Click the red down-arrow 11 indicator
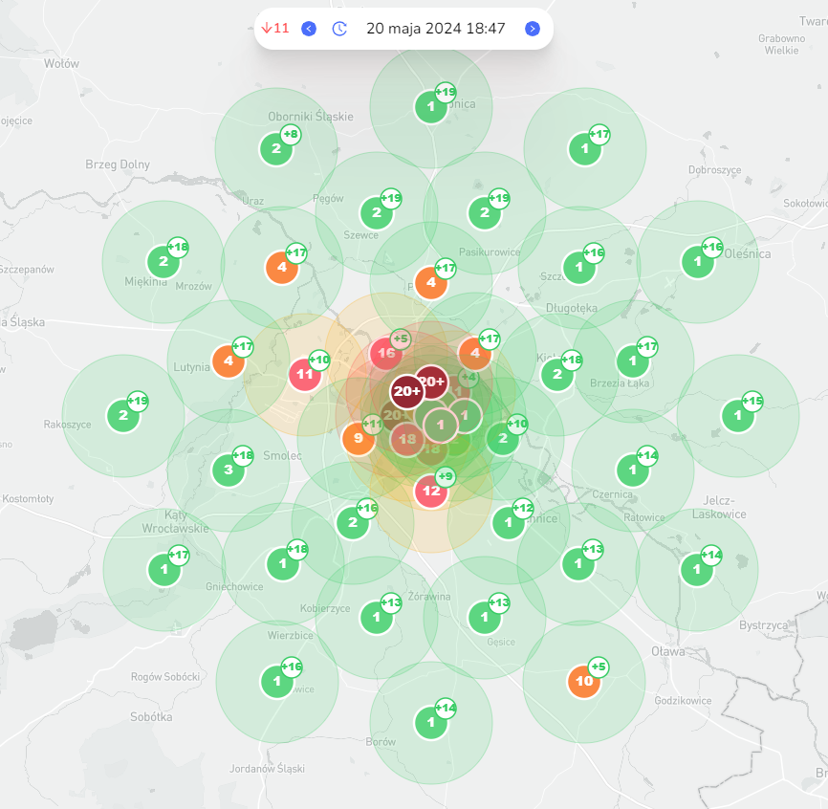This screenshot has height=809, width=828. [x=275, y=29]
